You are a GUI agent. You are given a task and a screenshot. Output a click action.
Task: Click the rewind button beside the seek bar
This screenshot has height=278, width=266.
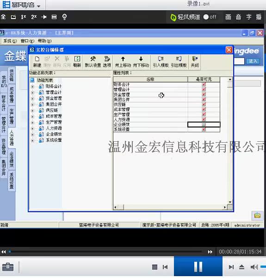click(4, 252)
